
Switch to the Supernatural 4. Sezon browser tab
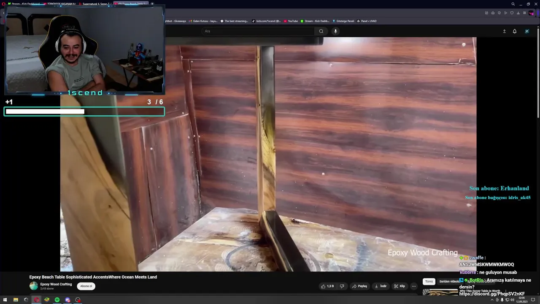coord(95,4)
